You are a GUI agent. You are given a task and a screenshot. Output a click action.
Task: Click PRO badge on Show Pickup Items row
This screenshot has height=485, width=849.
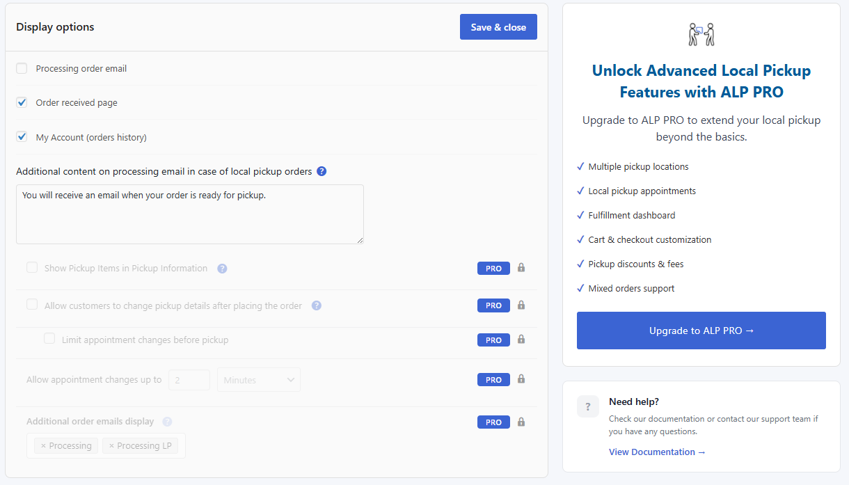pos(493,269)
